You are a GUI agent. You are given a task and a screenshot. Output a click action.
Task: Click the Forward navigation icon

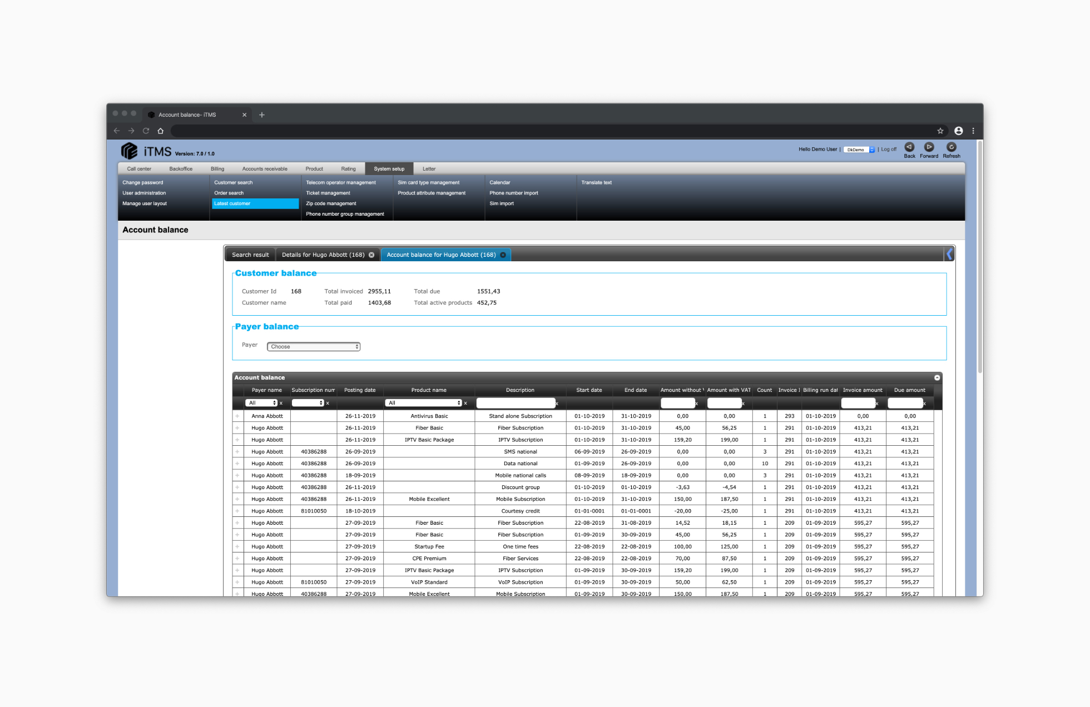[929, 147]
